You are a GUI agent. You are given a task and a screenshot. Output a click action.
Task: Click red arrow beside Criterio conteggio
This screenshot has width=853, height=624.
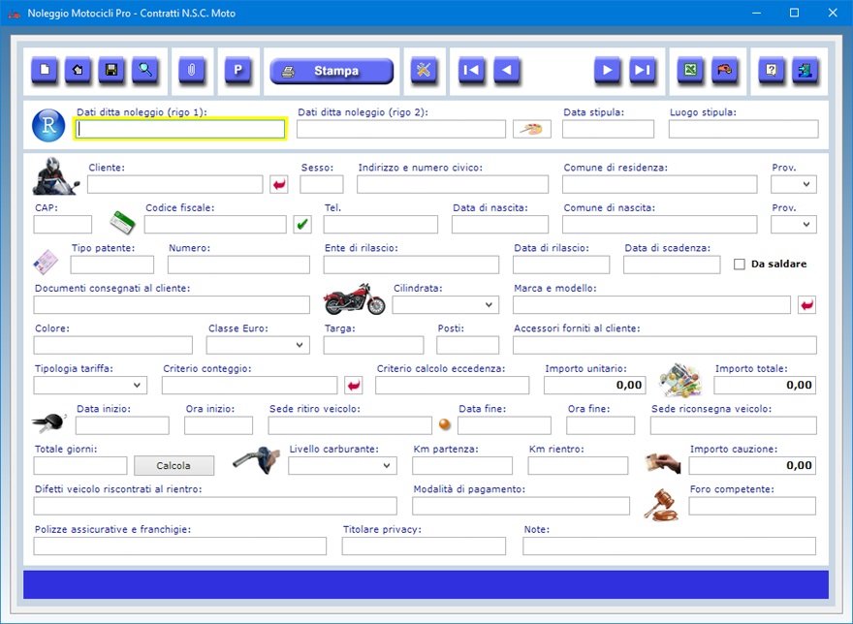pos(354,386)
